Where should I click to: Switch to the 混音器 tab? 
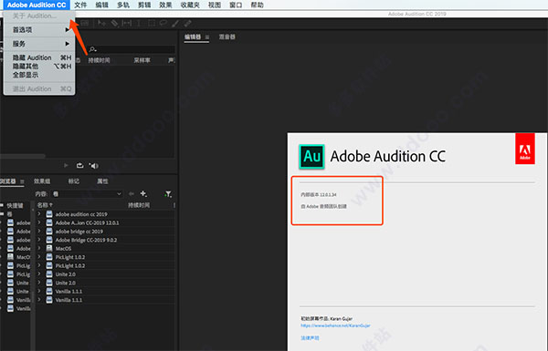[227, 37]
